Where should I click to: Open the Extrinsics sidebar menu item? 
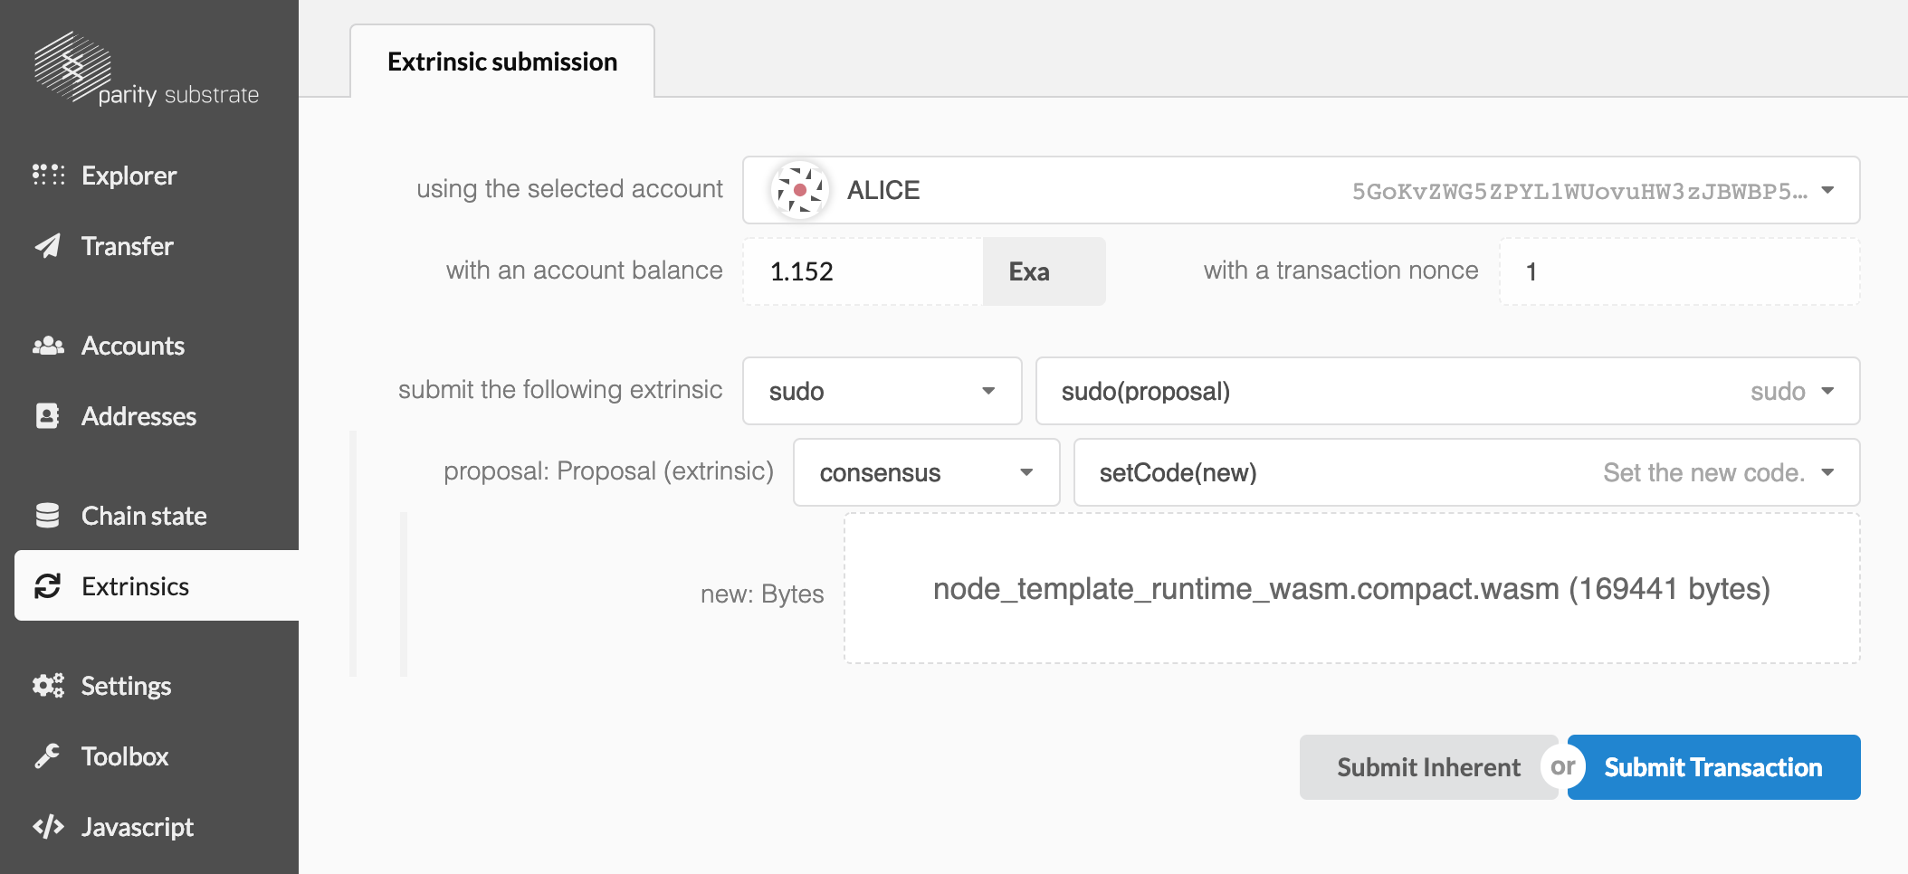[x=136, y=586]
